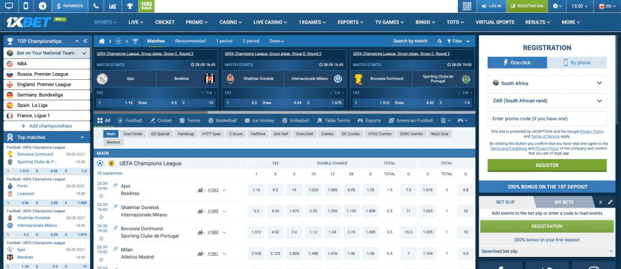Open the 13:50 time dropdown
Viewport: 621px width, 269px height.
coord(580,6)
